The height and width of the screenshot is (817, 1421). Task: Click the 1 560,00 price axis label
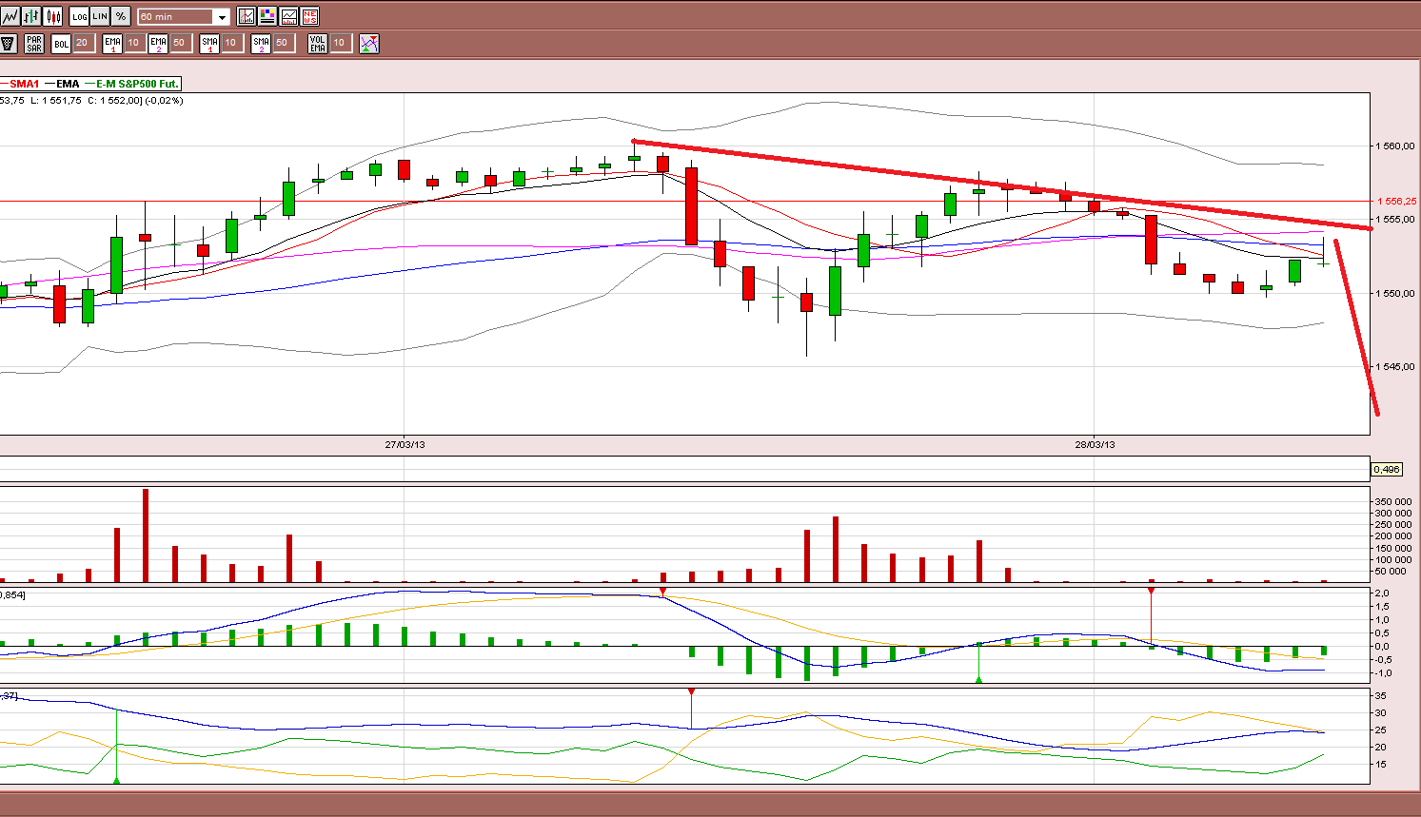1395,146
